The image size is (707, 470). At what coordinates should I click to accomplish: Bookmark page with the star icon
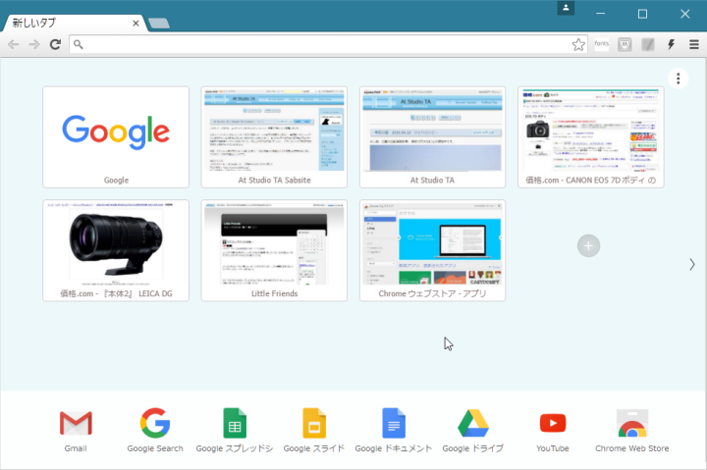coord(578,44)
